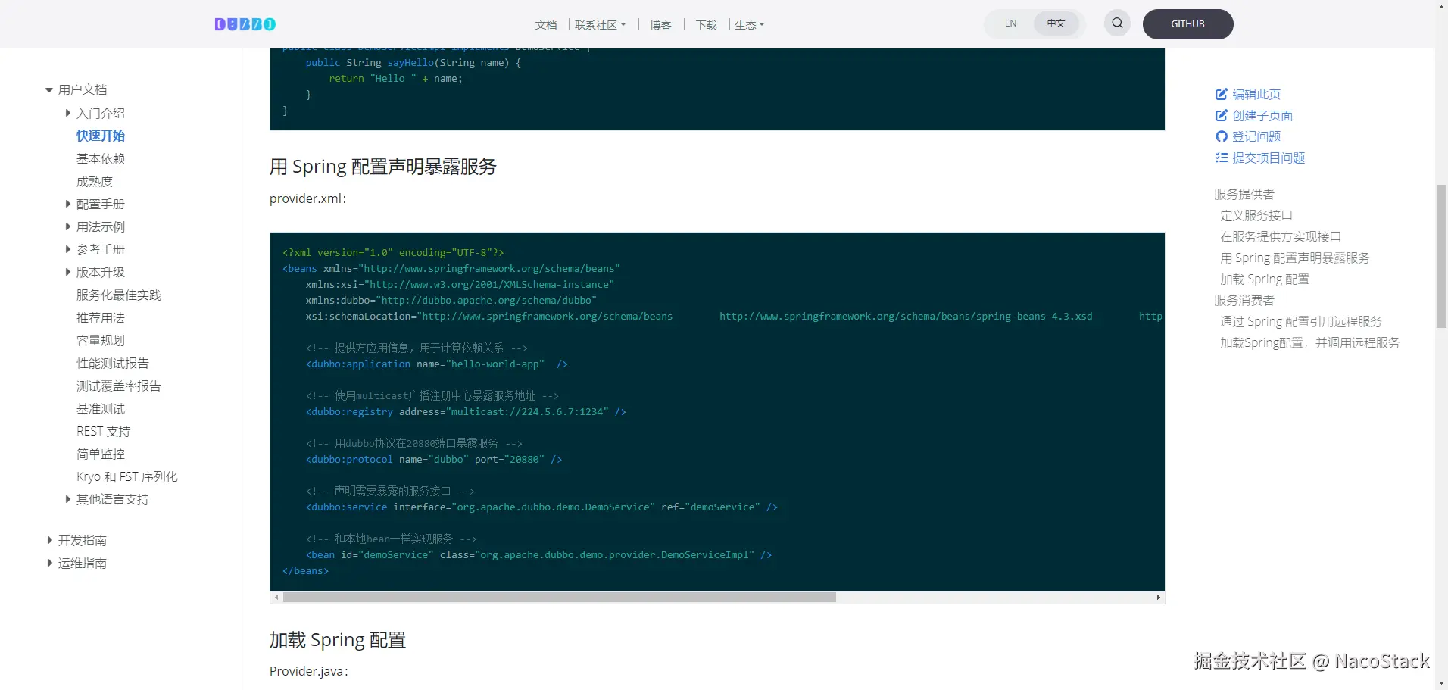Click the 用 Spring 配置声明暴露服务 heading
The width and height of the screenshot is (1448, 690).
(x=383, y=167)
